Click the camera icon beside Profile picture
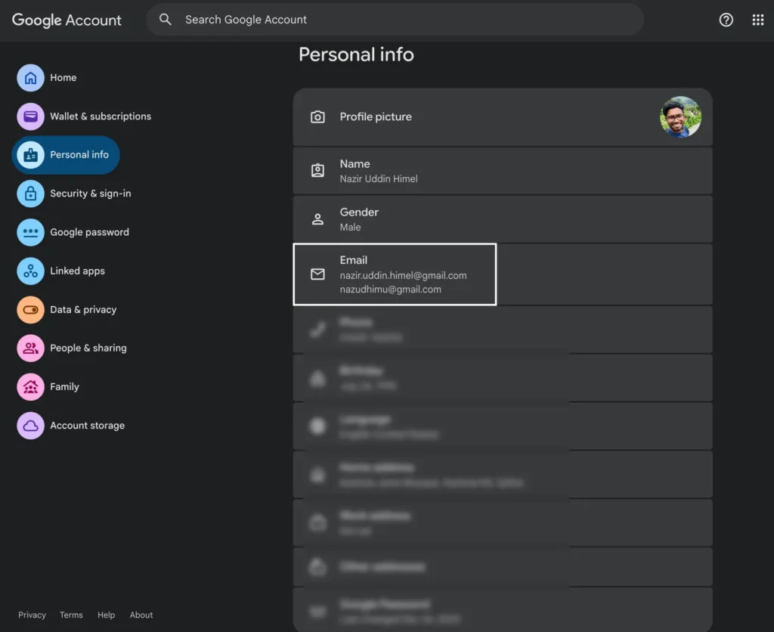Screen dimensions: 774x632 [317, 117]
